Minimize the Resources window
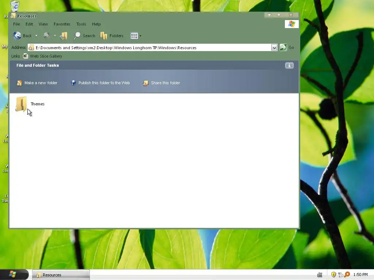 pyautogui.click(x=269, y=15)
